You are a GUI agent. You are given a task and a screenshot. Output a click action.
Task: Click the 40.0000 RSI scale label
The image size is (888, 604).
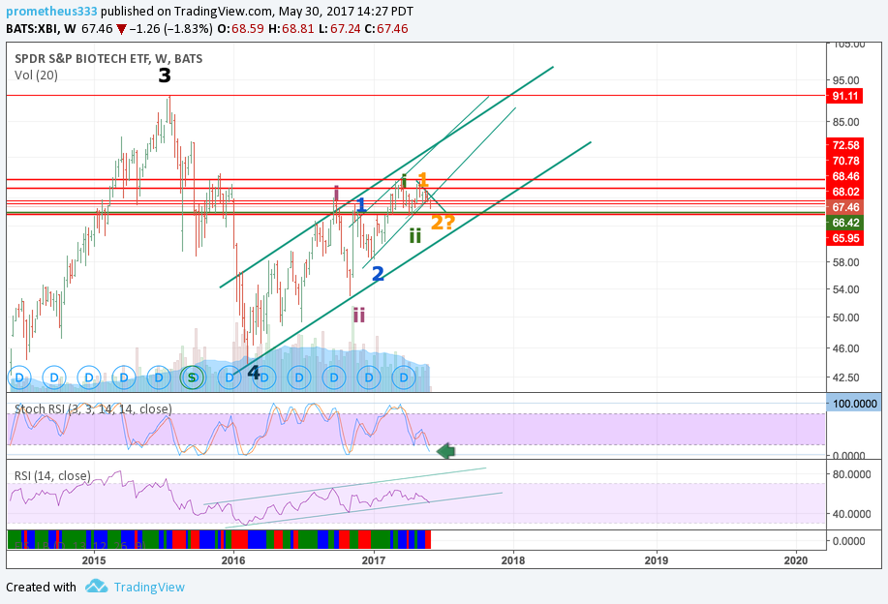coord(851,514)
